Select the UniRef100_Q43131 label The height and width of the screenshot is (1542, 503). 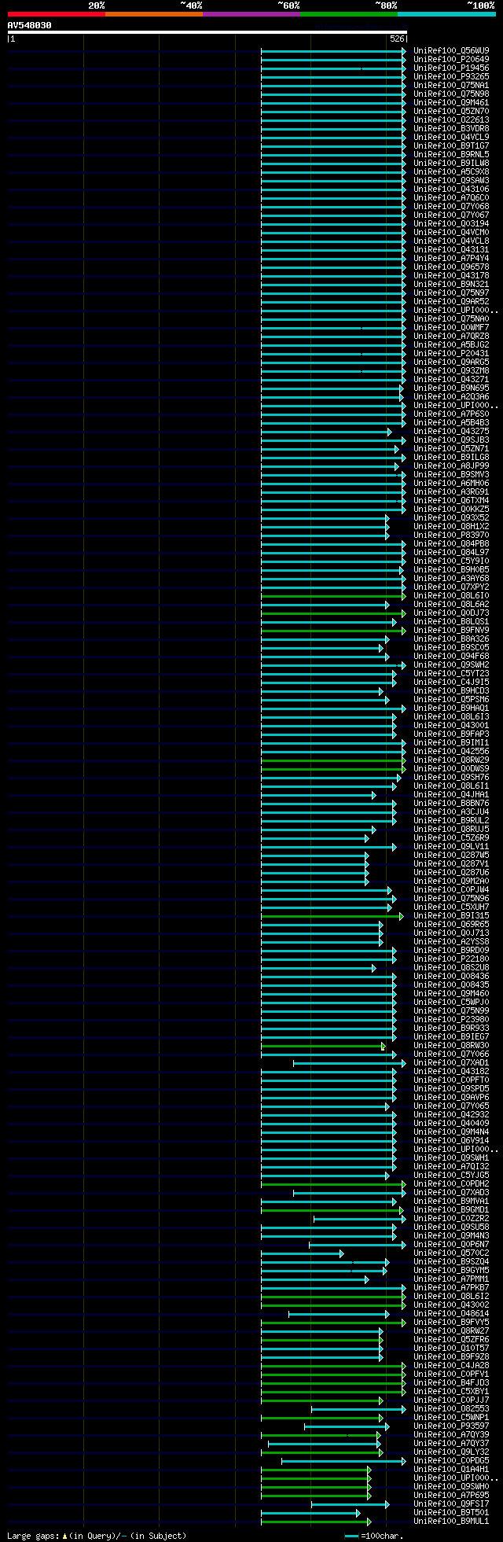click(x=451, y=249)
